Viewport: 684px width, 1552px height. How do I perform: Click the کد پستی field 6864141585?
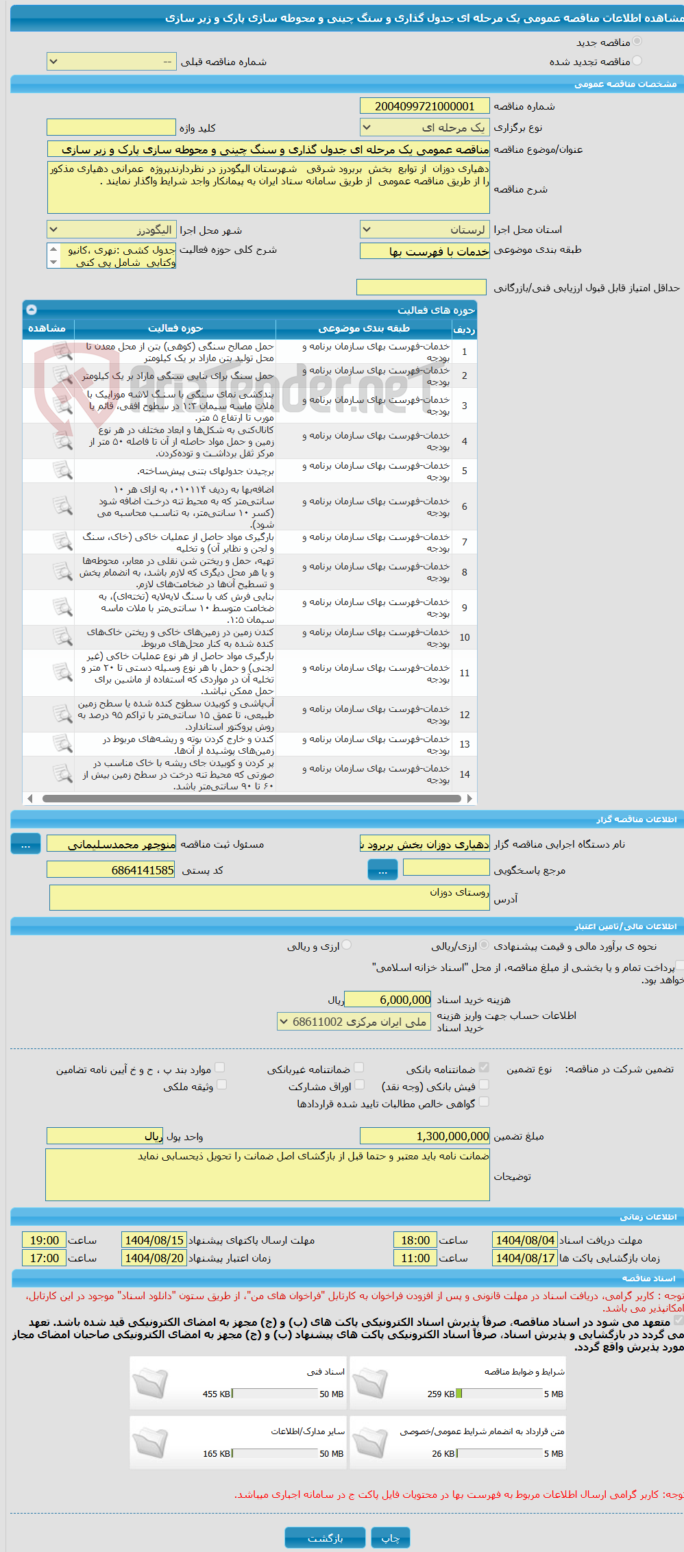(x=112, y=870)
